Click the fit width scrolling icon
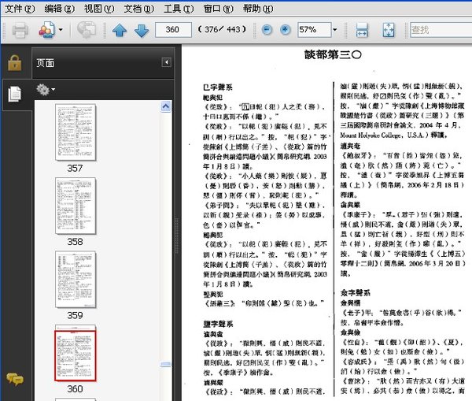Screen dimensions: 472x401 [x=361, y=30]
